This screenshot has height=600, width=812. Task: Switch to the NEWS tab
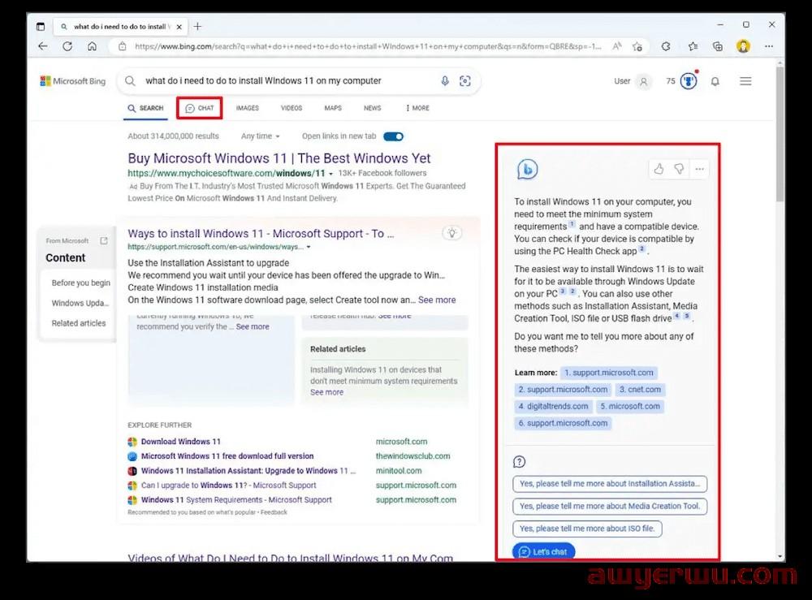click(x=373, y=108)
